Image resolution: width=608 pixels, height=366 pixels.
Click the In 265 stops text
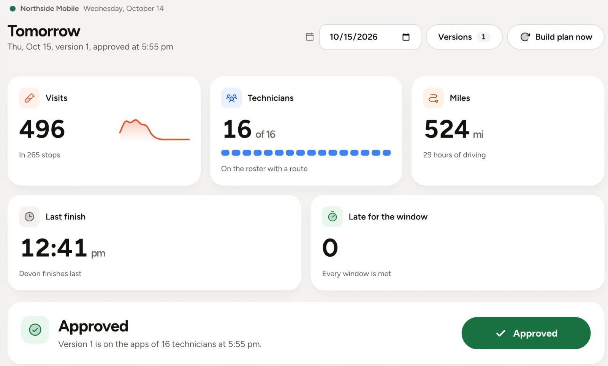(40, 155)
